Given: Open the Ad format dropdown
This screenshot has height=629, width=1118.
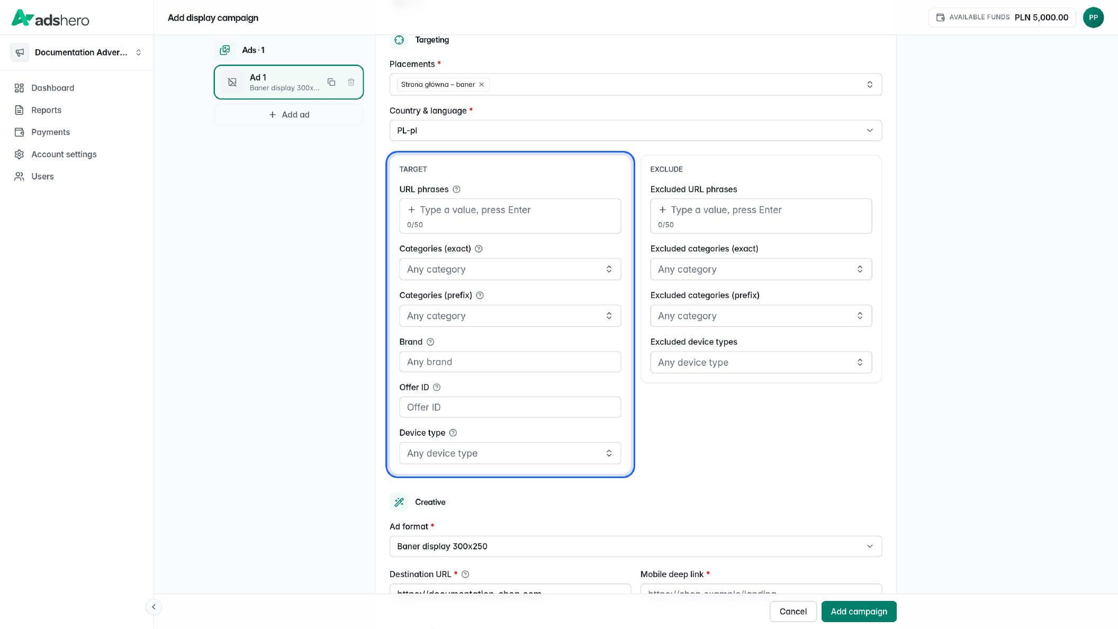Looking at the screenshot, I should click(x=635, y=546).
